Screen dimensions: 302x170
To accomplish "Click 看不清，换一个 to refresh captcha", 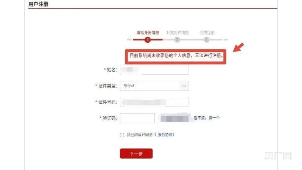I will point(207,118).
